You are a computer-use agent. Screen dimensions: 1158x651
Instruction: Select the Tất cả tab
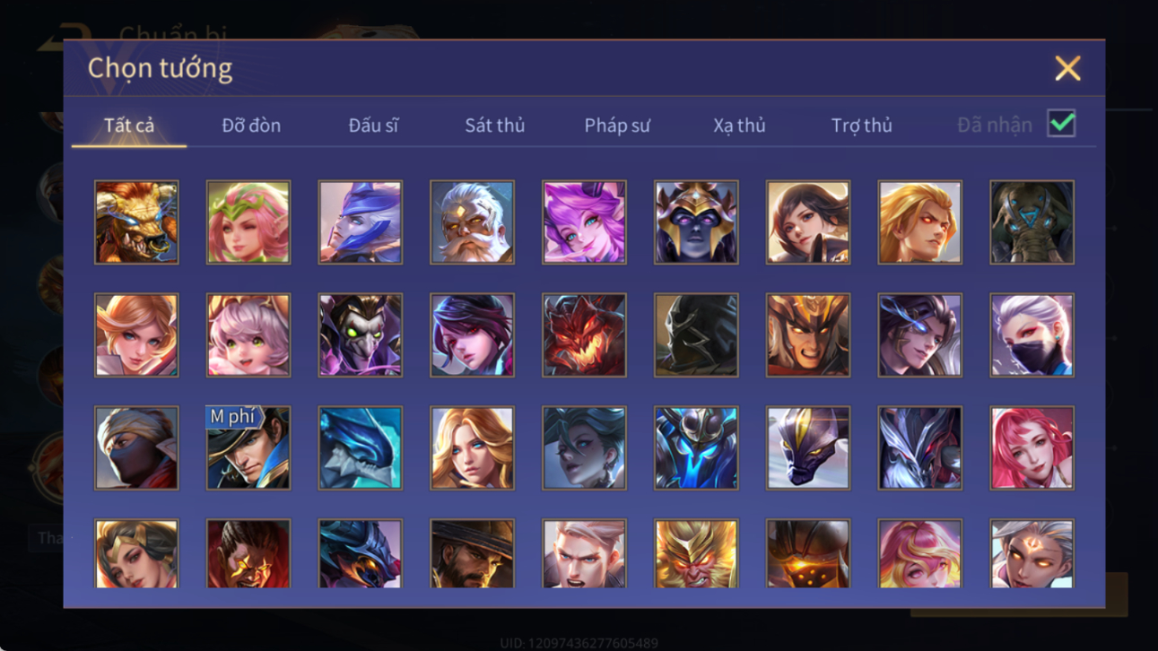click(129, 126)
